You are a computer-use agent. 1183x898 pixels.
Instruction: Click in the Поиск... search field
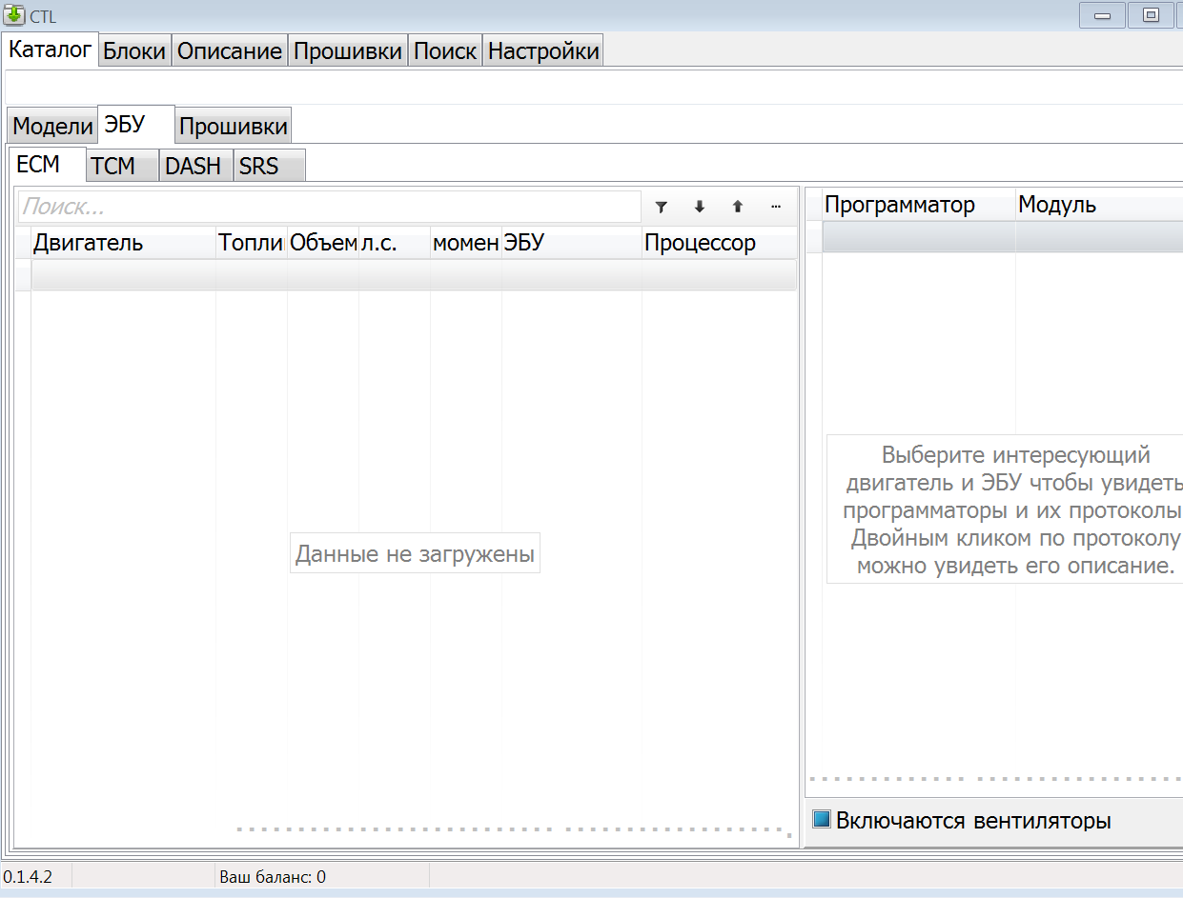tap(329, 207)
